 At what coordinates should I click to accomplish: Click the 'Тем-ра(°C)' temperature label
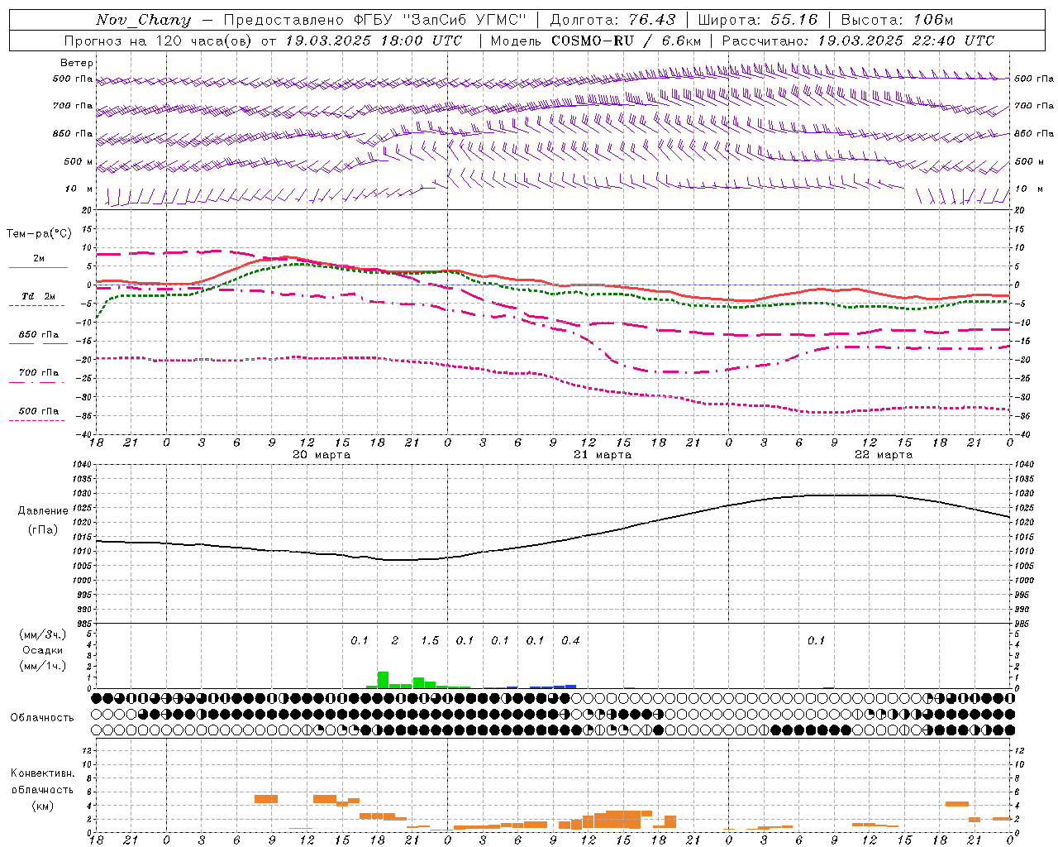[x=39, y=233]
